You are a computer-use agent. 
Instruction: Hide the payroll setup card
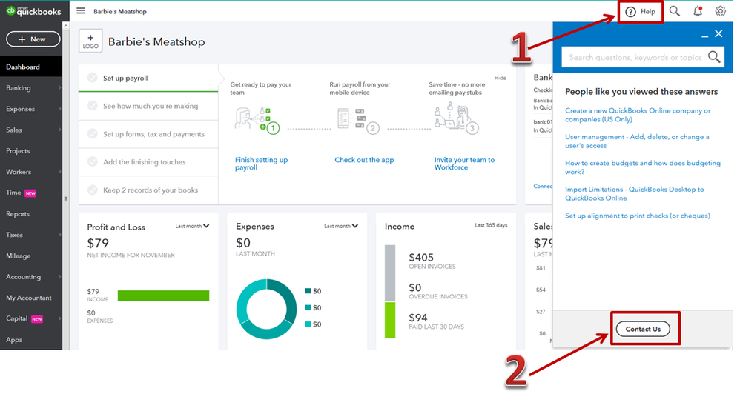click(x=501, y=78)
